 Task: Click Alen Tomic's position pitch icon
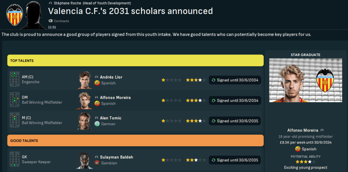(15, 120)
